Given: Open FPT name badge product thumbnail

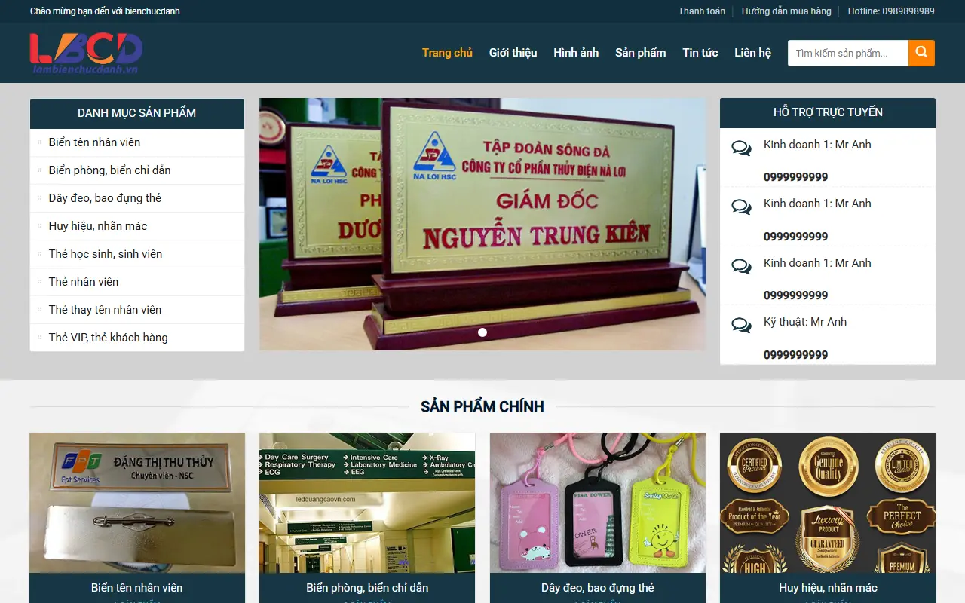Looking at the screenshot, I should (137, 503).
